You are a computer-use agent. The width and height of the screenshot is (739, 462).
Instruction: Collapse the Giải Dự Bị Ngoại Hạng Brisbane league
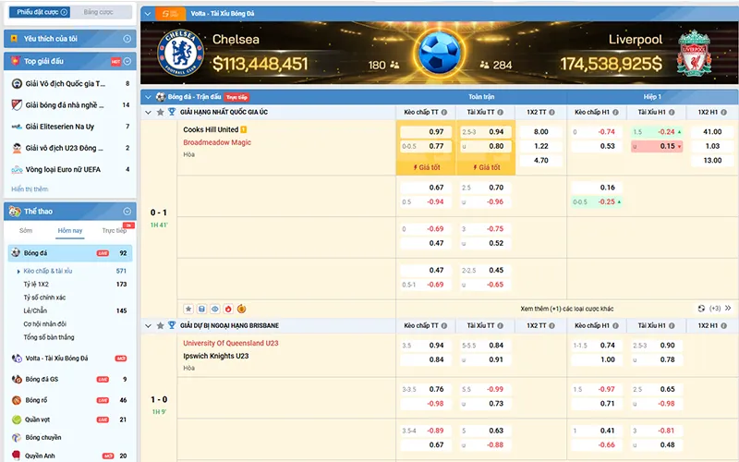click(148, 325)
